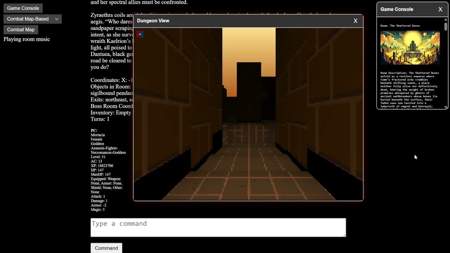Click the Game Console panel scrollbar thumb
Viewport: 450px width, 253px height.
[446, 26]
